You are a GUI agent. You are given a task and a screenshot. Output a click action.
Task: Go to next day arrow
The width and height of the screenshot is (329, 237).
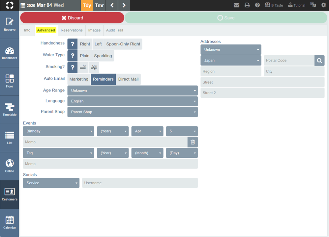coord(124,5)
